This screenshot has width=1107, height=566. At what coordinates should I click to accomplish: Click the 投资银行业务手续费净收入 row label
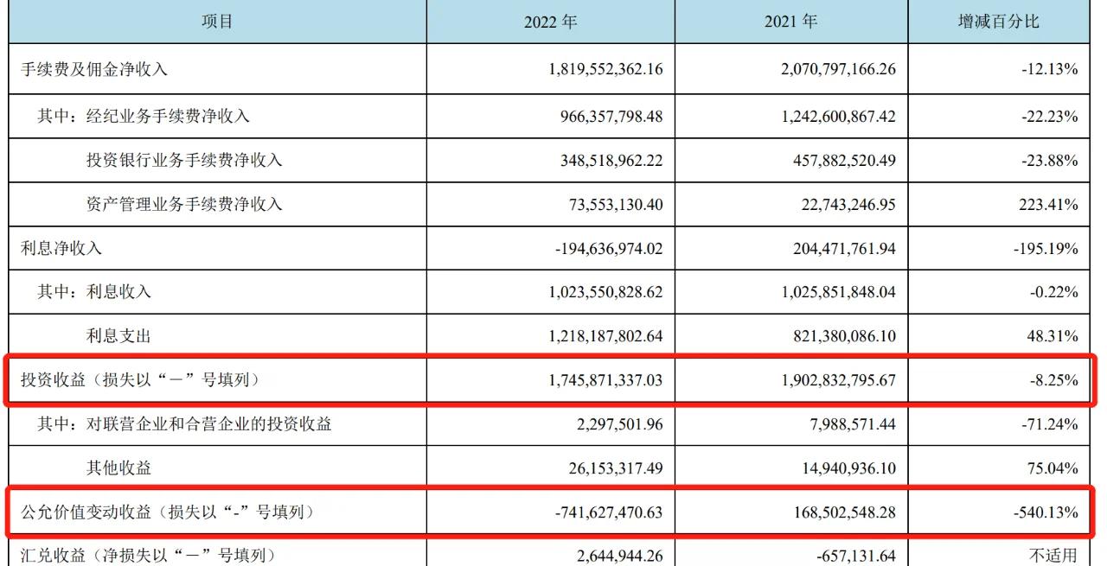click(x=184, y=160)
